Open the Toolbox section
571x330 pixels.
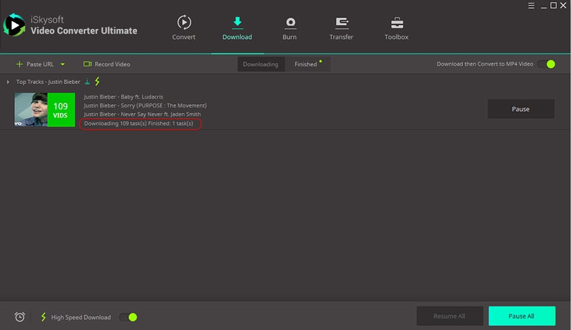coord(396,28)
